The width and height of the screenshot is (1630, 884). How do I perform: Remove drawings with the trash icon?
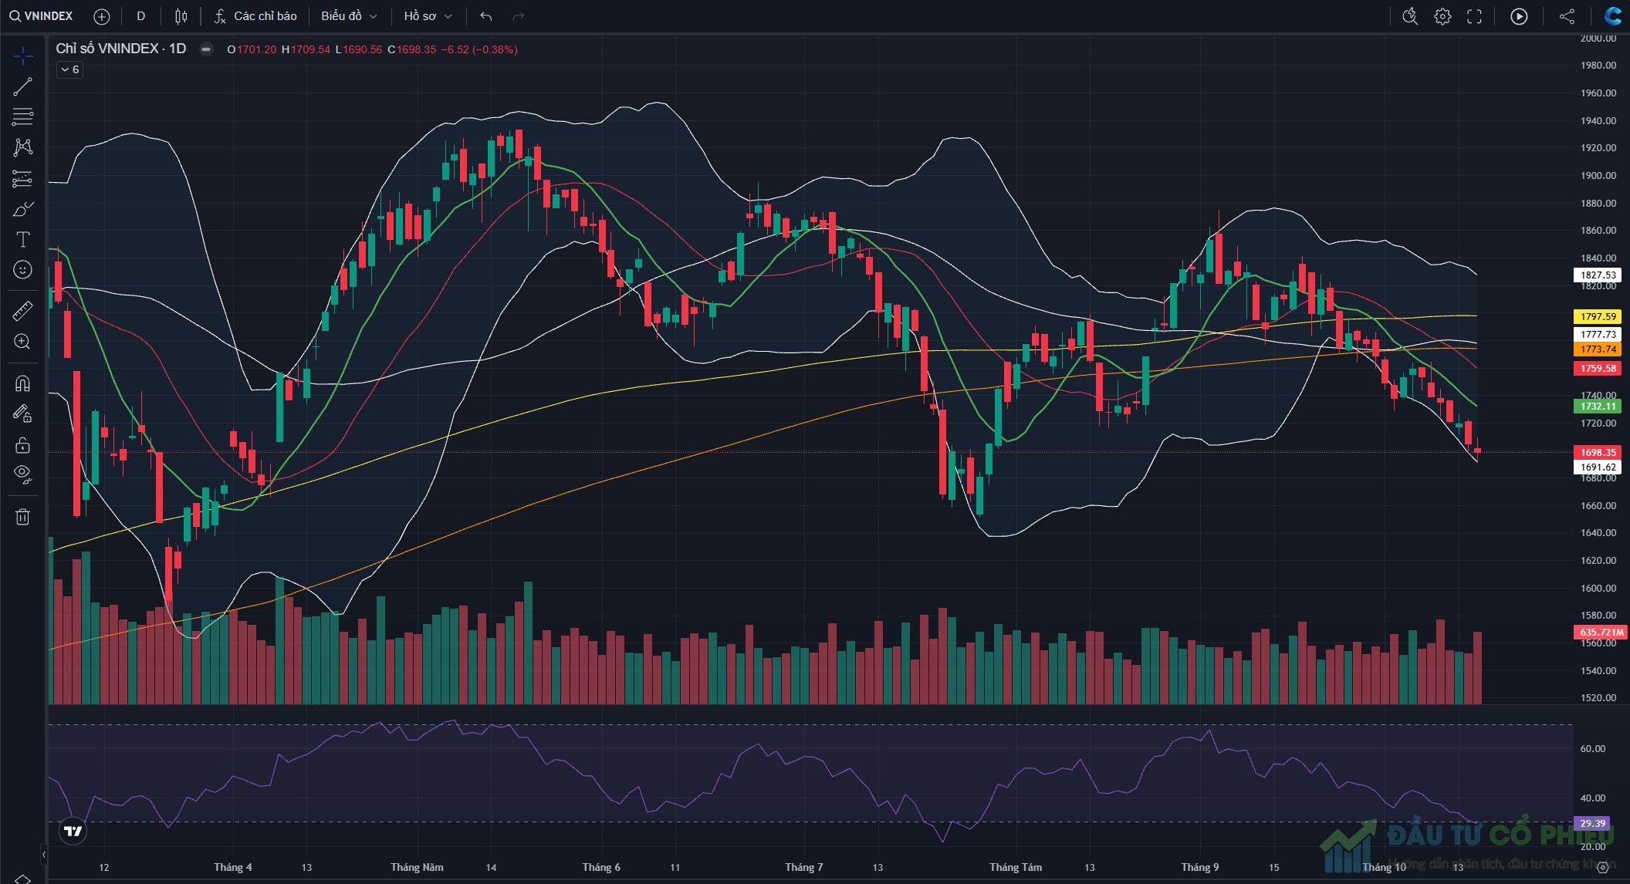click(22, 517)
